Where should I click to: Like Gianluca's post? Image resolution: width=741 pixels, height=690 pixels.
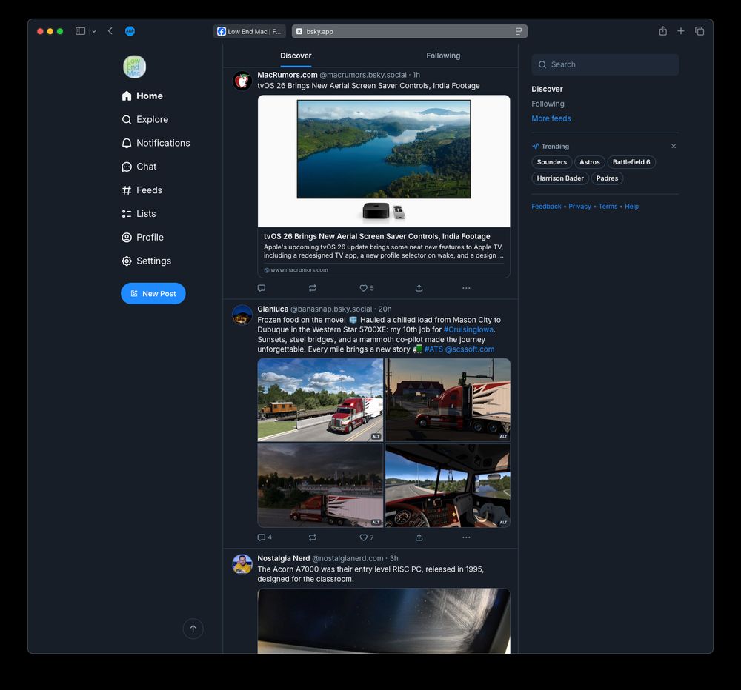point(366,537)
